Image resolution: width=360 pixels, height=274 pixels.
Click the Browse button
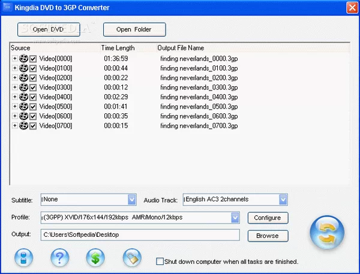[268, 236]
